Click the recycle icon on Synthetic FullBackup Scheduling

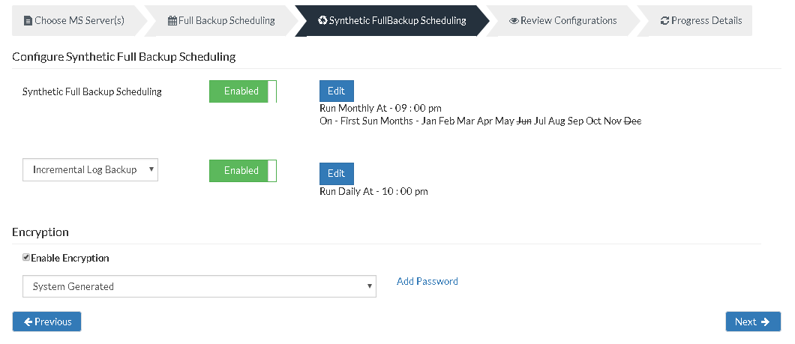pyautogui.click(x=322, y=20)
